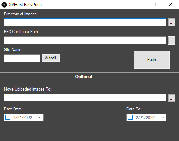Click the Move Uploaded Images To label
The width and height of the screenshot is (179, 141).
[x=28, y=89]
